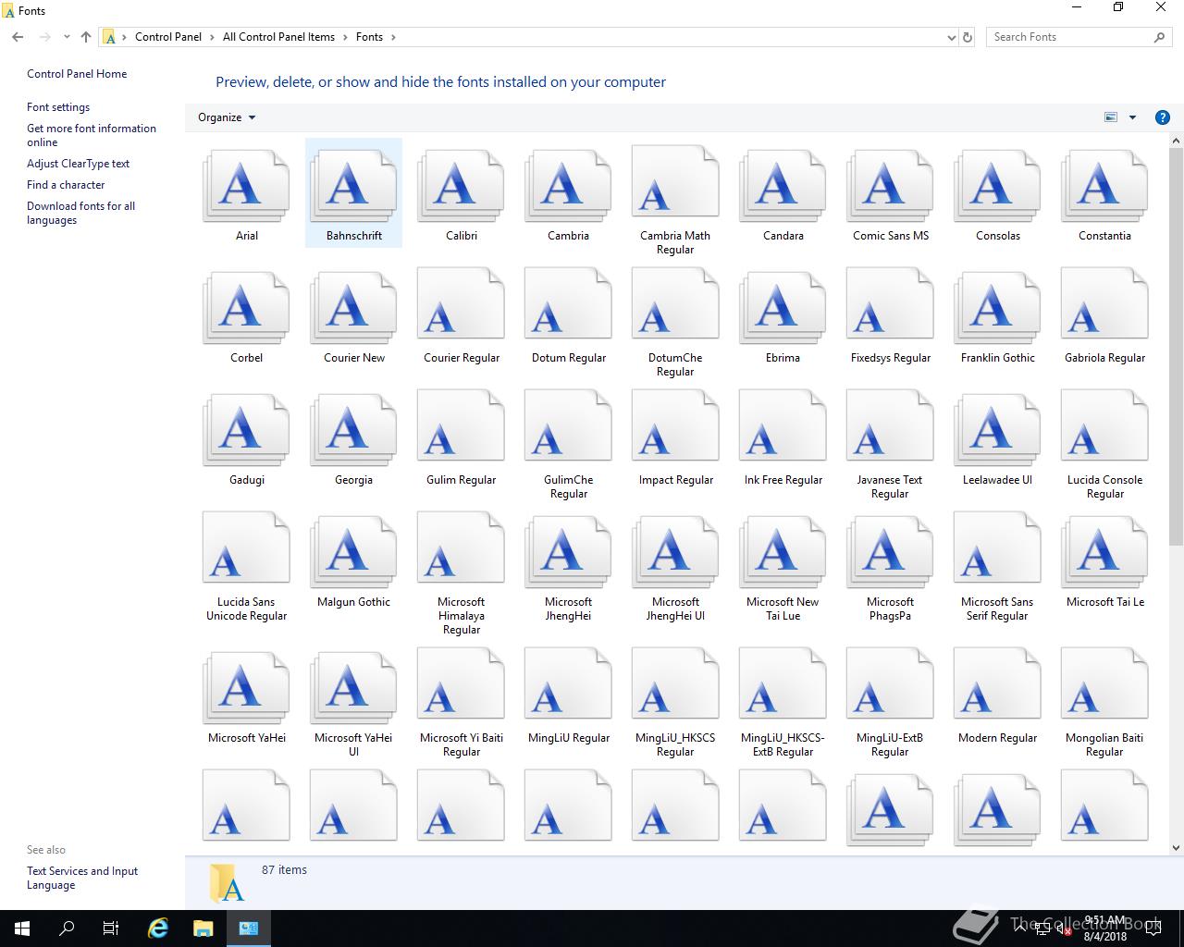
Task: Expand the Control Panel breadcrumb chevron
Action: tap(212, 37)
